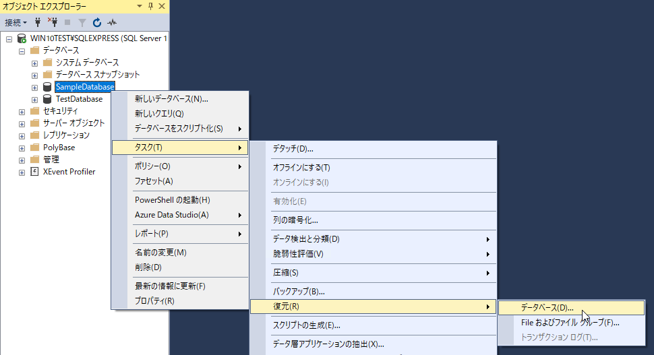Click the connect plug icon in toolbar
The image size is (654, 355).
tap(38, 22)
